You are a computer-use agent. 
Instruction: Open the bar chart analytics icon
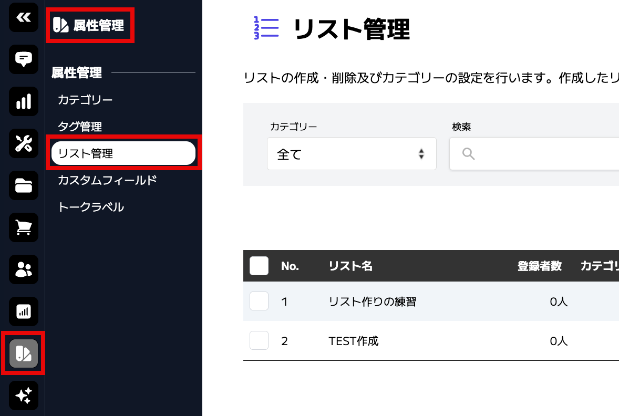24,101
